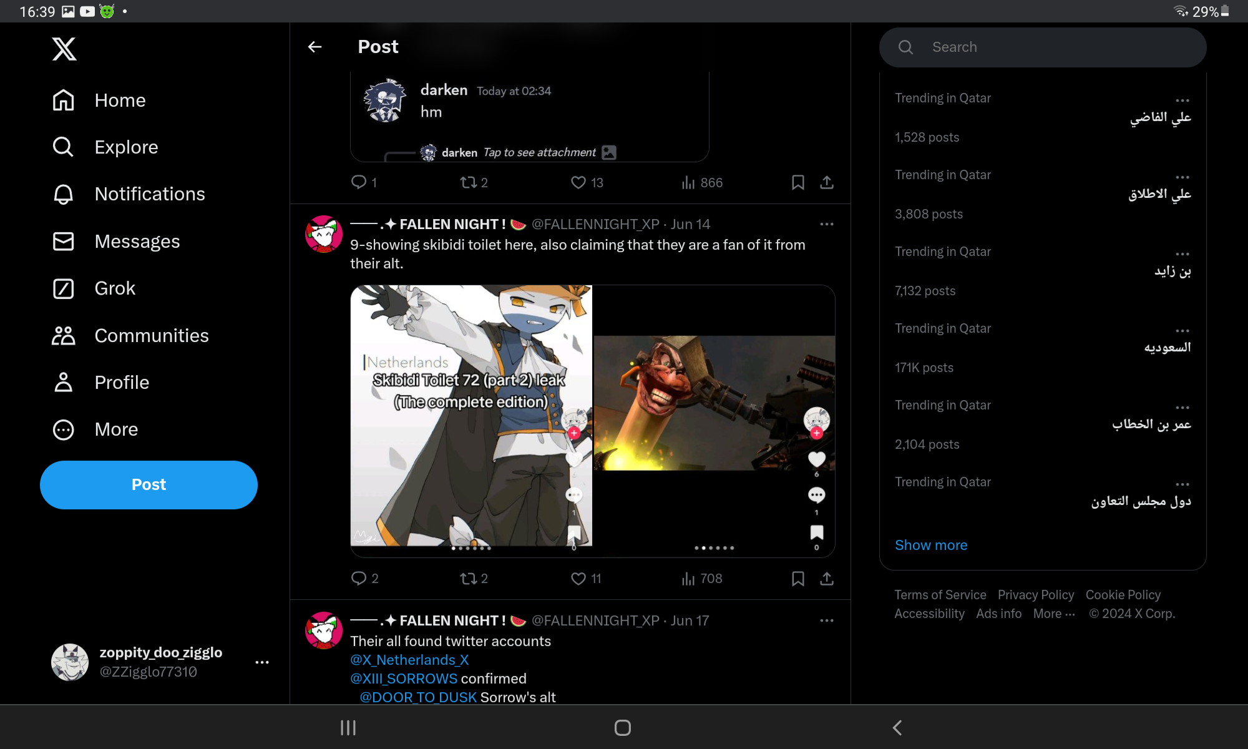Open Home from the sidebar
The width and height of the screenshot is (1248, 749).
[99, 100]
